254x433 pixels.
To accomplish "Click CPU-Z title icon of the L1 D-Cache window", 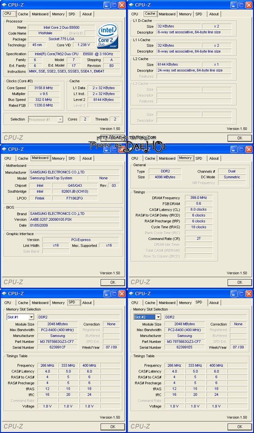I will click(131, 5).
